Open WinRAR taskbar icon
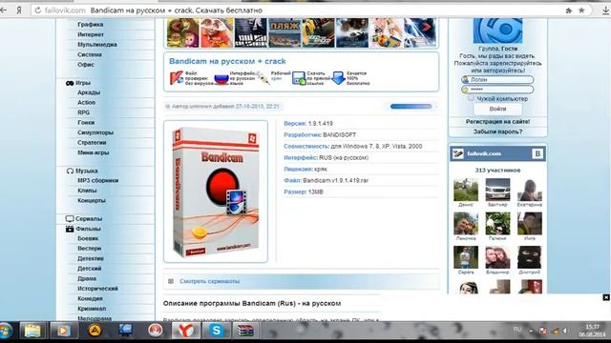611x343 pixels. [x=245, y=331]
